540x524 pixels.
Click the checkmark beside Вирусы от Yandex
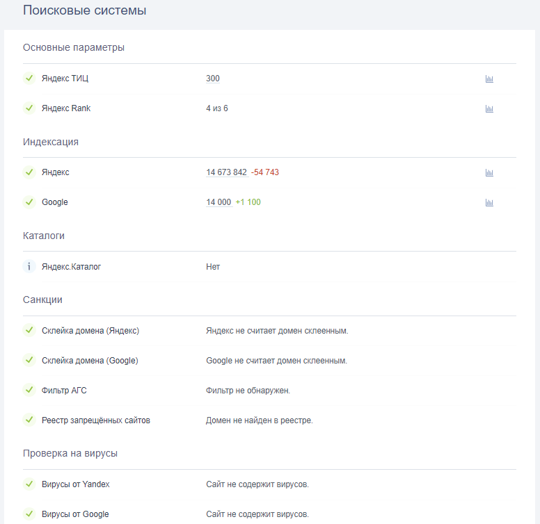pos(29,484)
